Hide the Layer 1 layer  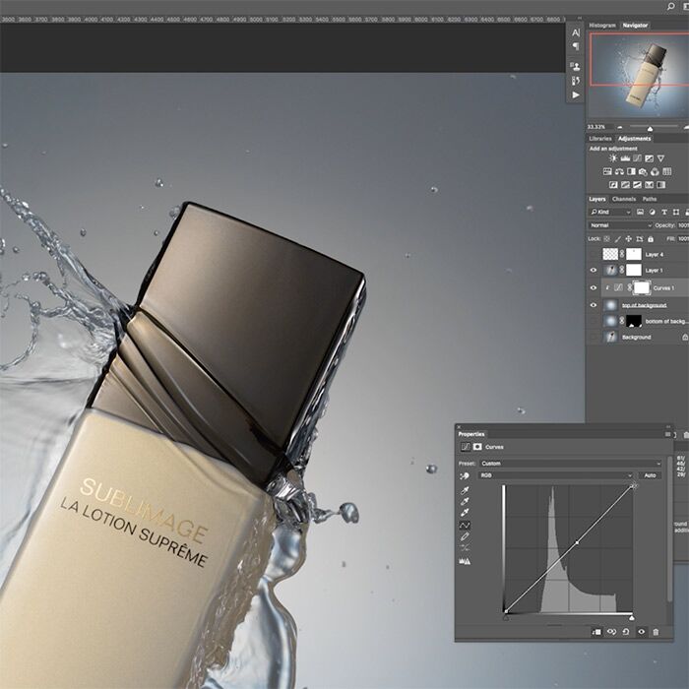[593, 270]
